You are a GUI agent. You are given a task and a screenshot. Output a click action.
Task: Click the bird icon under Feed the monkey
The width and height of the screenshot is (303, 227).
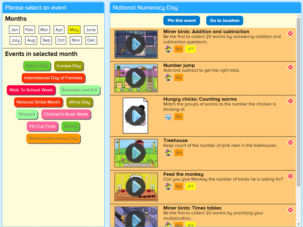pos(168,187)
